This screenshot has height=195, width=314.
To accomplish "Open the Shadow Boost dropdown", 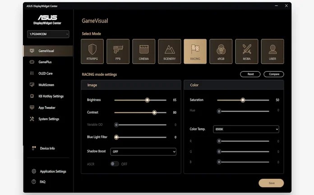I will [143, 152].
